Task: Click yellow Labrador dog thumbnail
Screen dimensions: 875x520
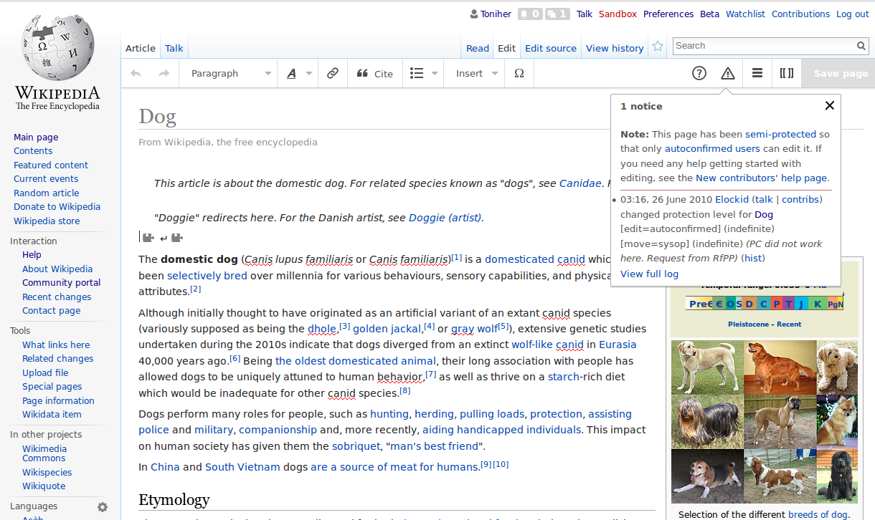Action: [x=707, y=366]
